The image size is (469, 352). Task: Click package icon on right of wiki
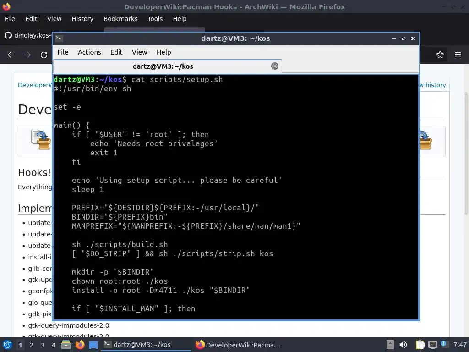426,140
